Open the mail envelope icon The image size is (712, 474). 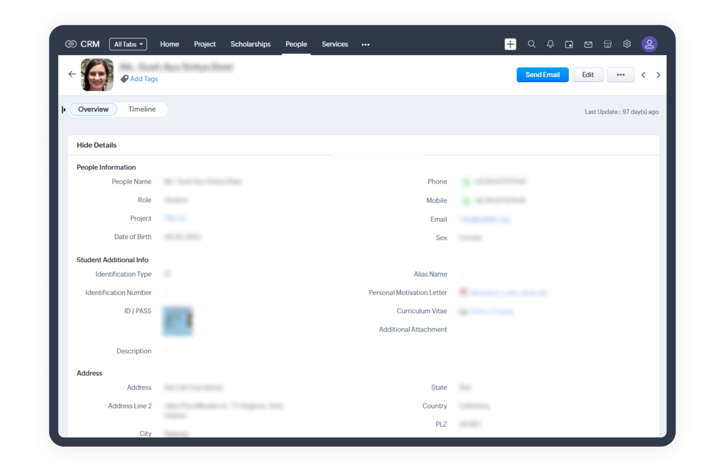588,44
